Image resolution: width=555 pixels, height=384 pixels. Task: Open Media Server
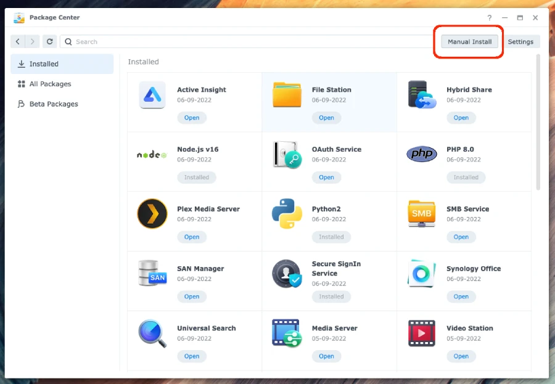[x=326, y=356]
